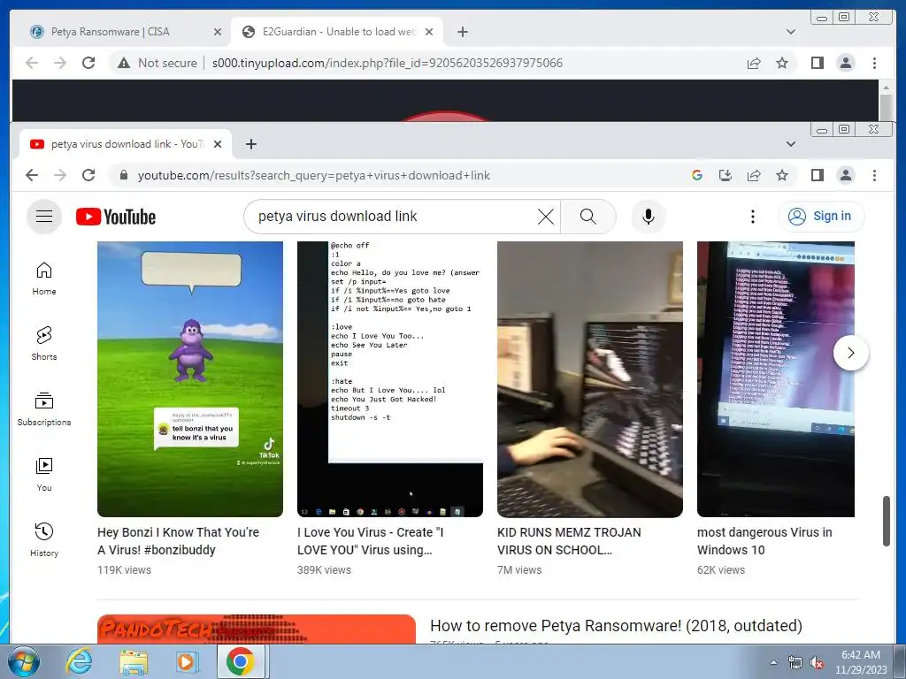Viewport: 906px width, 679px height.
Task: Click the YouTube search magnifier button
Action: click(x=587, y=217)
